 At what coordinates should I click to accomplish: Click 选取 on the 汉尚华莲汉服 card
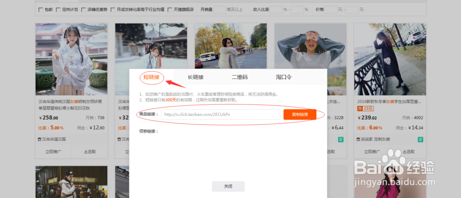(90, 152)
